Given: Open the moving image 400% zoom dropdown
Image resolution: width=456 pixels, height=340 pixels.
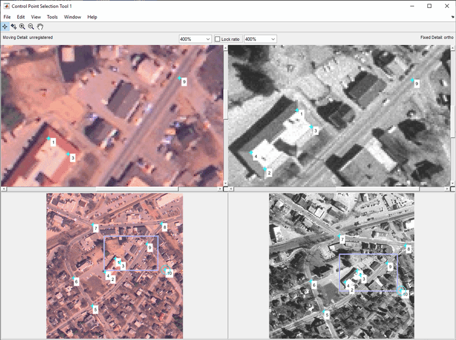Looking at the screenshot, I should click(x=195, y=39).
